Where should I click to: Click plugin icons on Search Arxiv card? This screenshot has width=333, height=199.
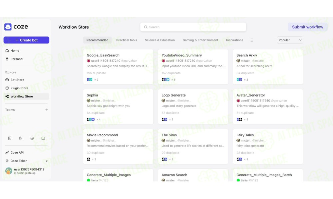[239, 80]
